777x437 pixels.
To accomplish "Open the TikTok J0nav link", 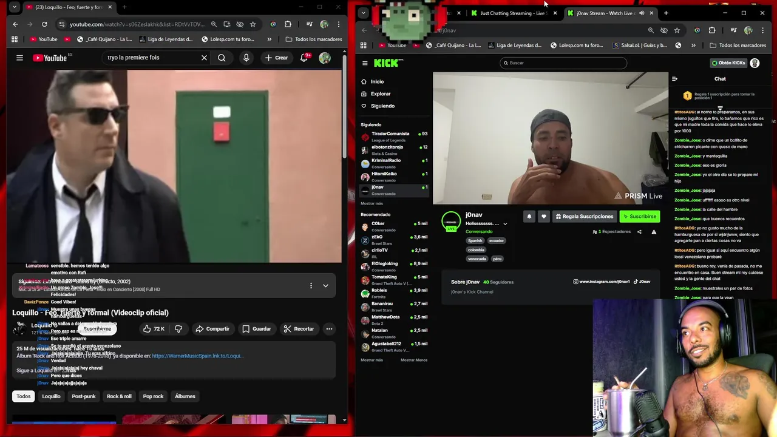I will [x=642, y=282].
